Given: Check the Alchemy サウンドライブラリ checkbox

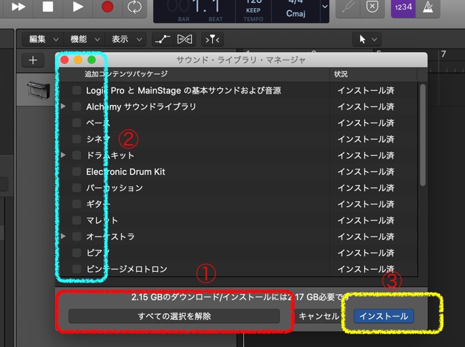Looking at the screenshot, I should (x=77, y=106).
